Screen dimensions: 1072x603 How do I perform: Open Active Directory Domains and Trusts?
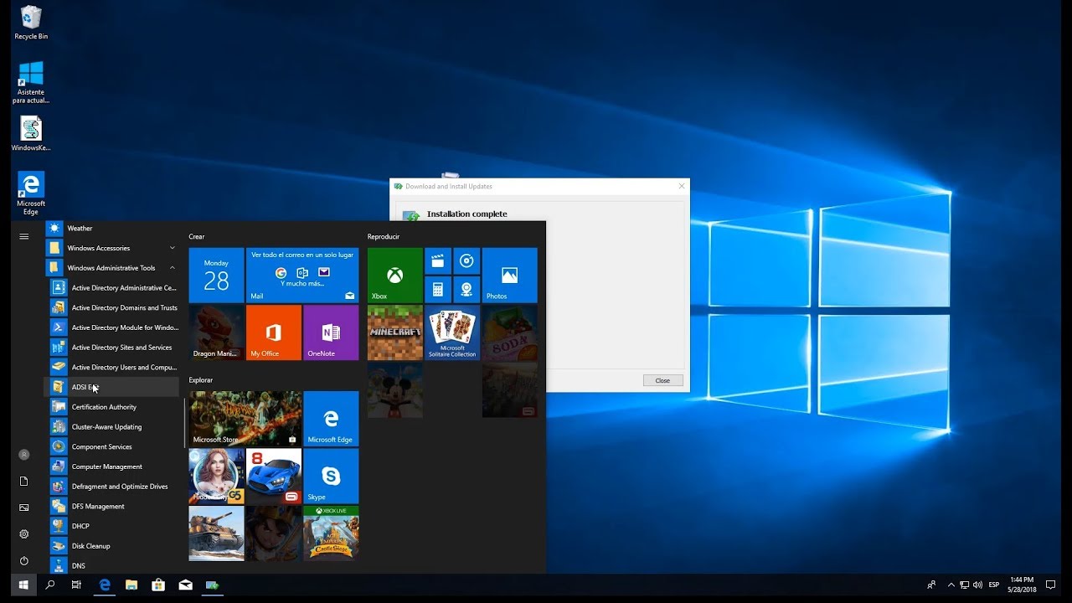(112, 307)
